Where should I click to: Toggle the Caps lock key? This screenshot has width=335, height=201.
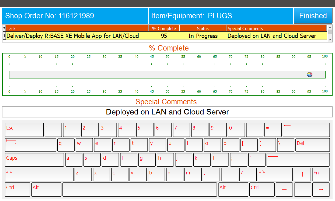(34, 160)
